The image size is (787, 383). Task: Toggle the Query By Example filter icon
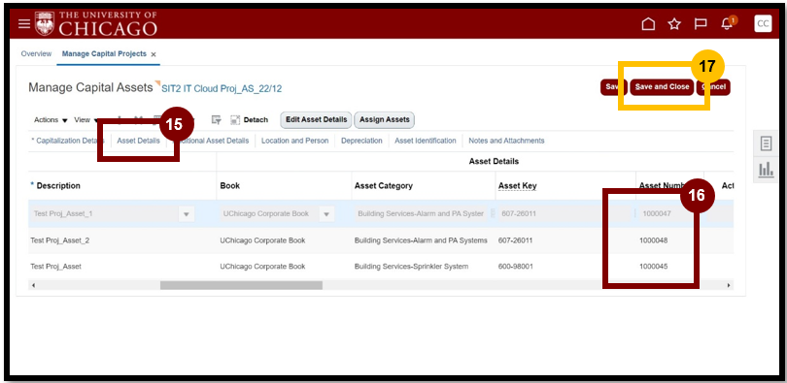coord(217,119)
